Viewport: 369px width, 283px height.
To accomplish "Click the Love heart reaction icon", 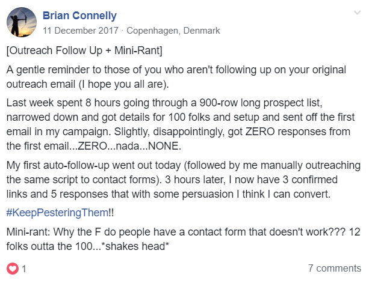I will click(13, 269).
